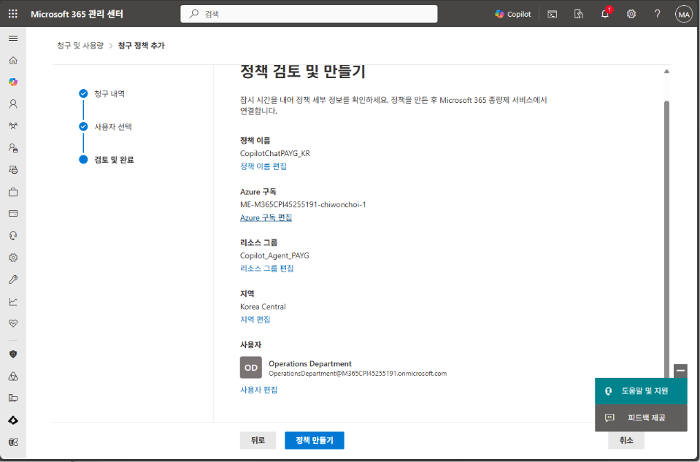Open the Copilot sidebar icon
The image size is (700, 462).
click(x=13, y=82)
